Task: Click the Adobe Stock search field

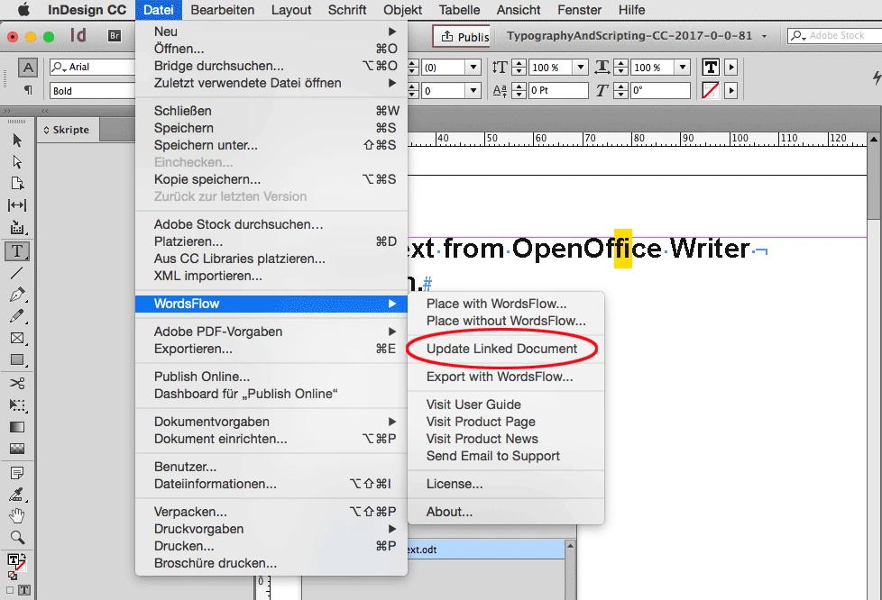Action: coord(835,36)
